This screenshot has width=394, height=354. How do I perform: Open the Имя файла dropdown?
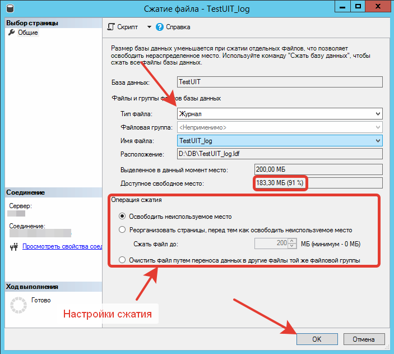(378, 141)
